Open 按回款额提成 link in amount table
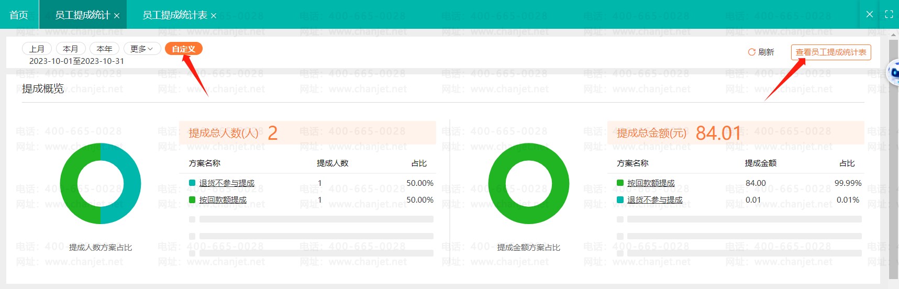 (x=651, y=183)
